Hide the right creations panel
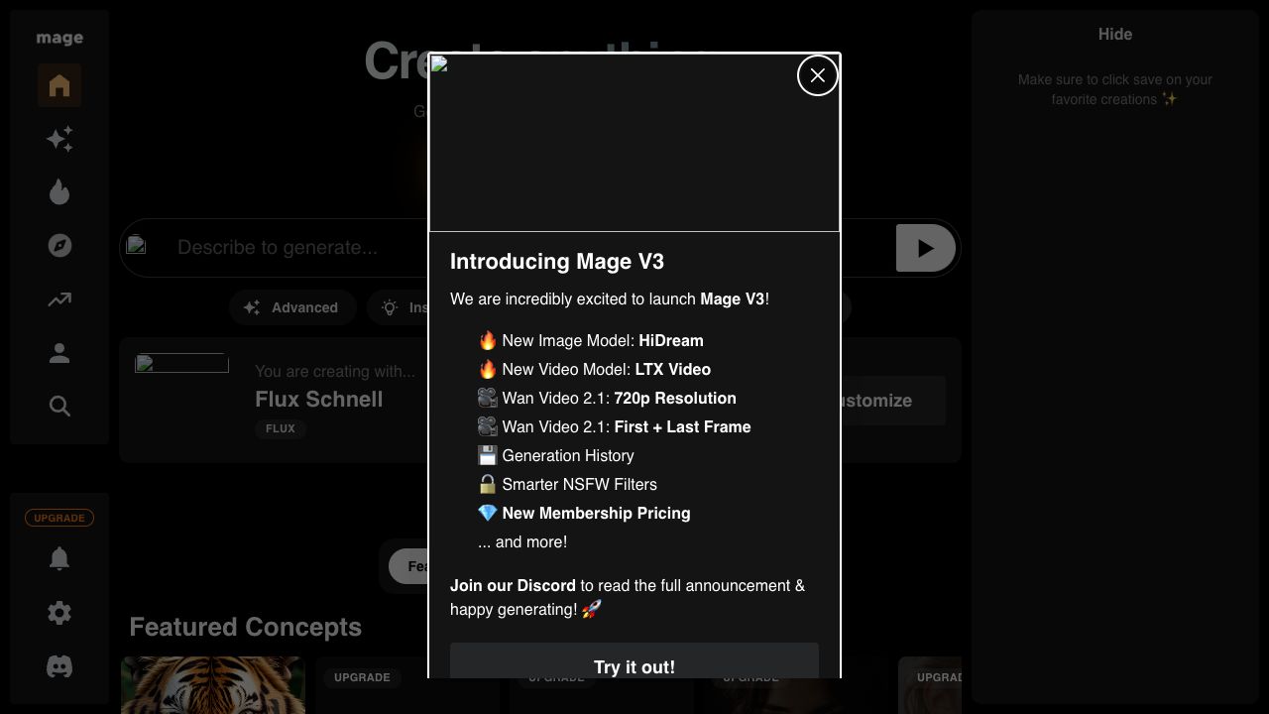Image resolution: width=1269 pixels, height=714 pixels. [1114, 35]
